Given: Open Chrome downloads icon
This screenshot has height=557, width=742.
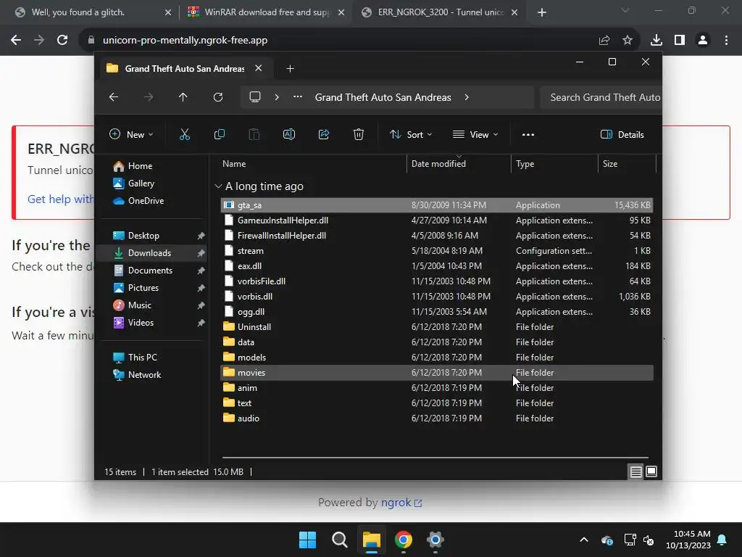Looking at the screenshot, I should point(656,41).
